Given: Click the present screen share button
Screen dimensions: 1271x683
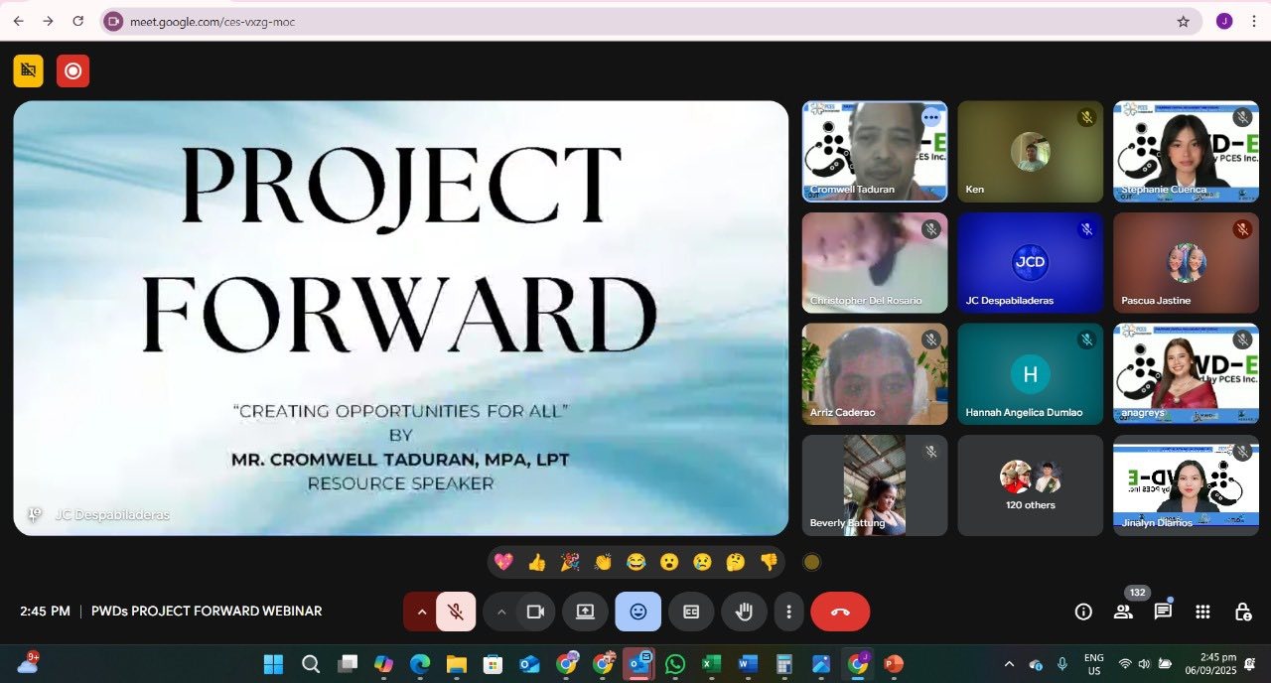Looking at the screenshot, I should pos(585,612).
